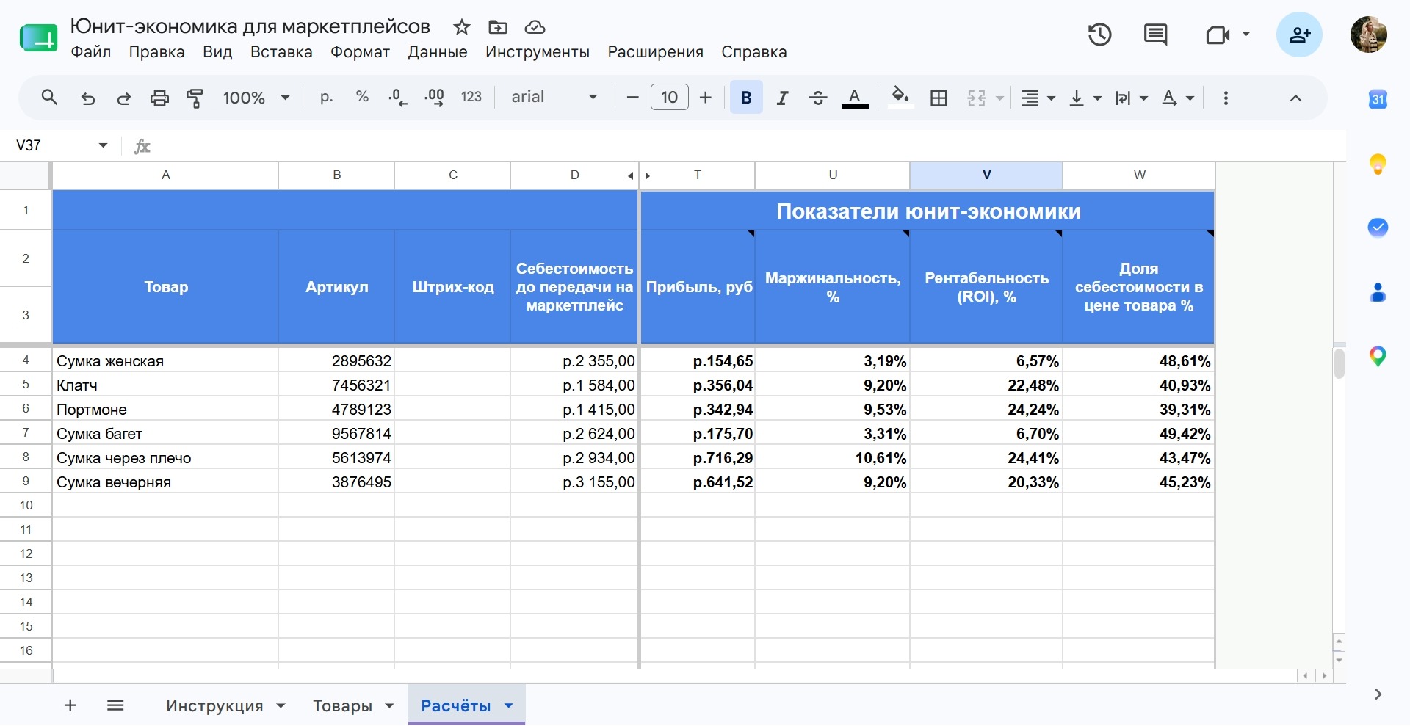Open text rotation dropdown

[x=1177, y=98]
